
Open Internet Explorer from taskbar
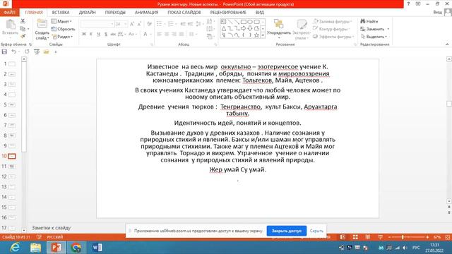15,248
